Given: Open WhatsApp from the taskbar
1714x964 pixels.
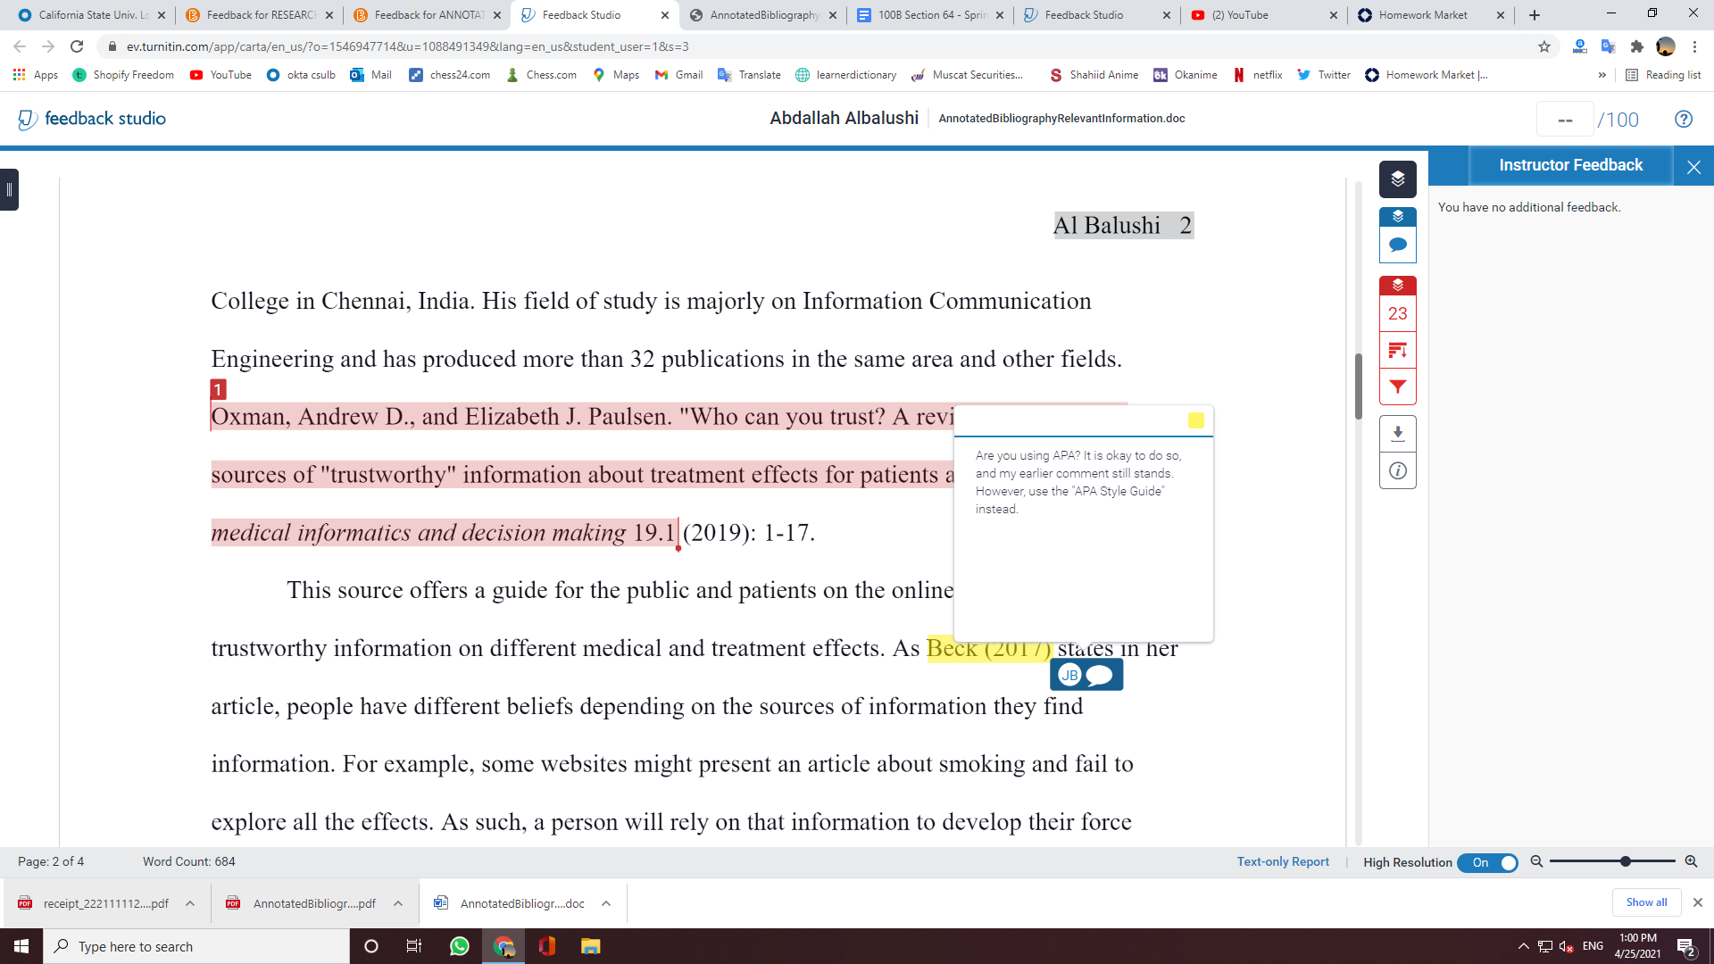Looking at the screenshot, I should pyautogui.click(x=459, y=946).
